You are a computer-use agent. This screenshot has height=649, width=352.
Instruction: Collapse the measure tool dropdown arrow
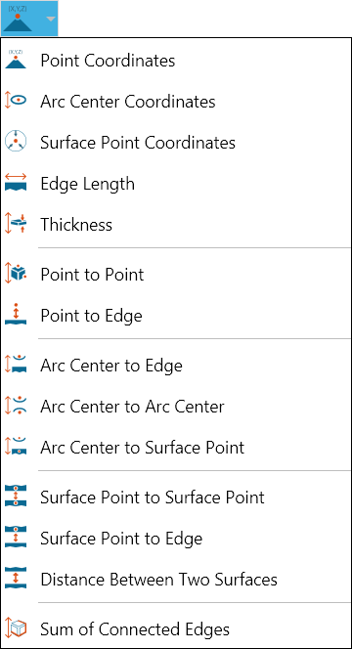coord(50,19)
